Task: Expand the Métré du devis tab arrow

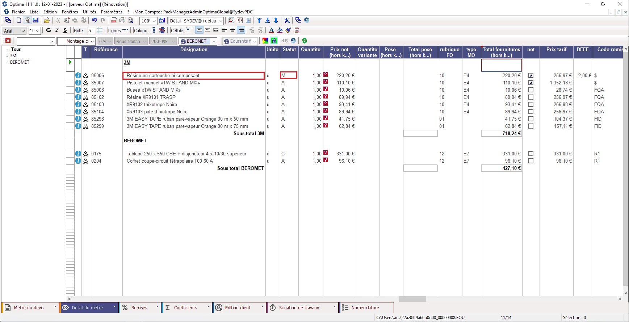Action: click(x=55, y=307)
